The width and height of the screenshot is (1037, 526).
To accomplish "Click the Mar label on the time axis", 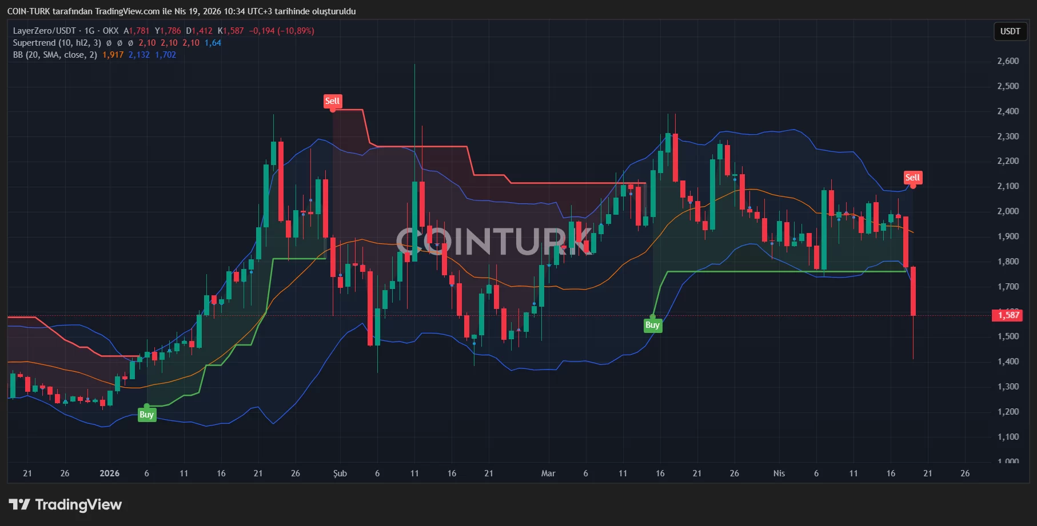I will point(548,473).
